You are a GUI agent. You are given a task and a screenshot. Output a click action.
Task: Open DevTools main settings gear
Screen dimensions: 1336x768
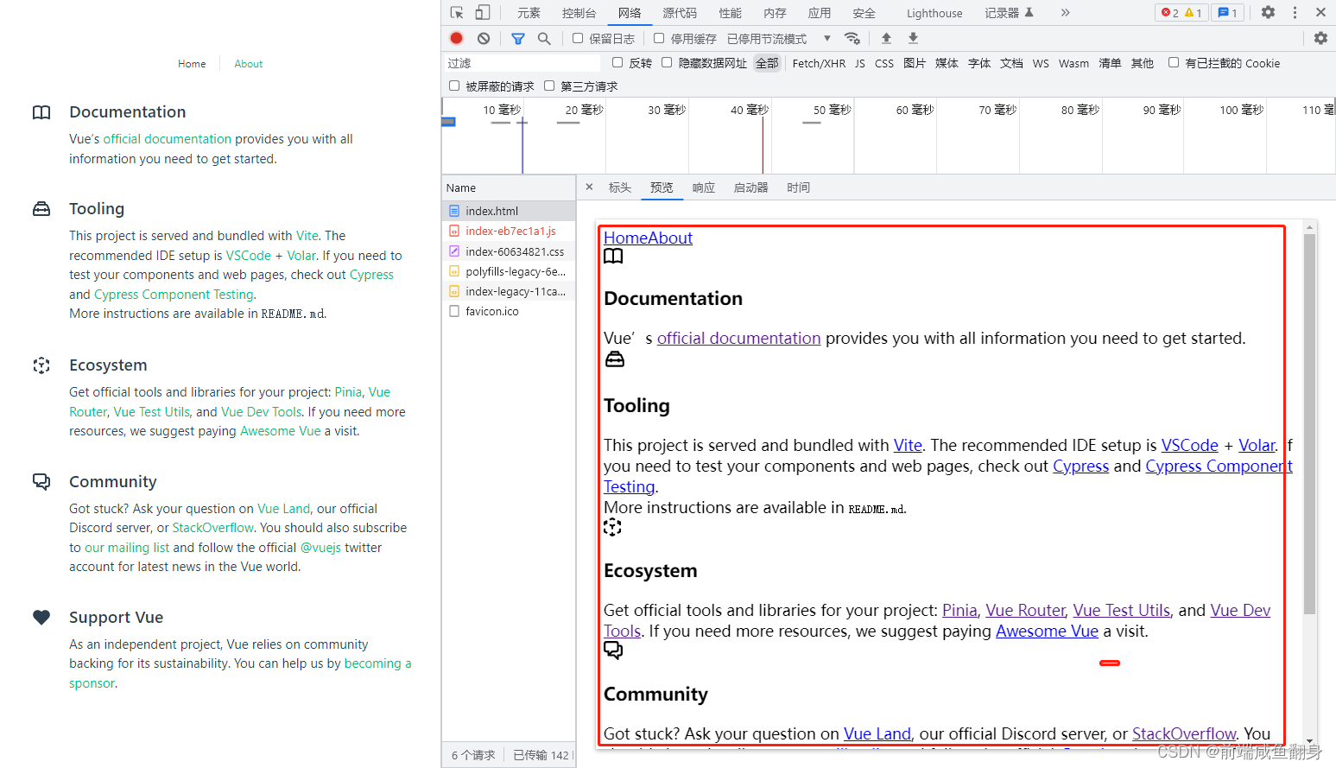tap(1268, 12)
